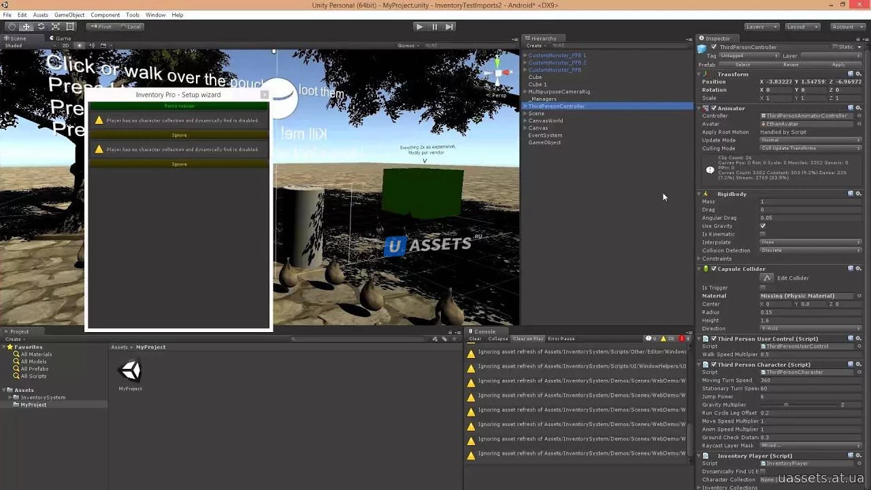Click the Step frame button
Screen dimensions: 871x490
(449, 27)
